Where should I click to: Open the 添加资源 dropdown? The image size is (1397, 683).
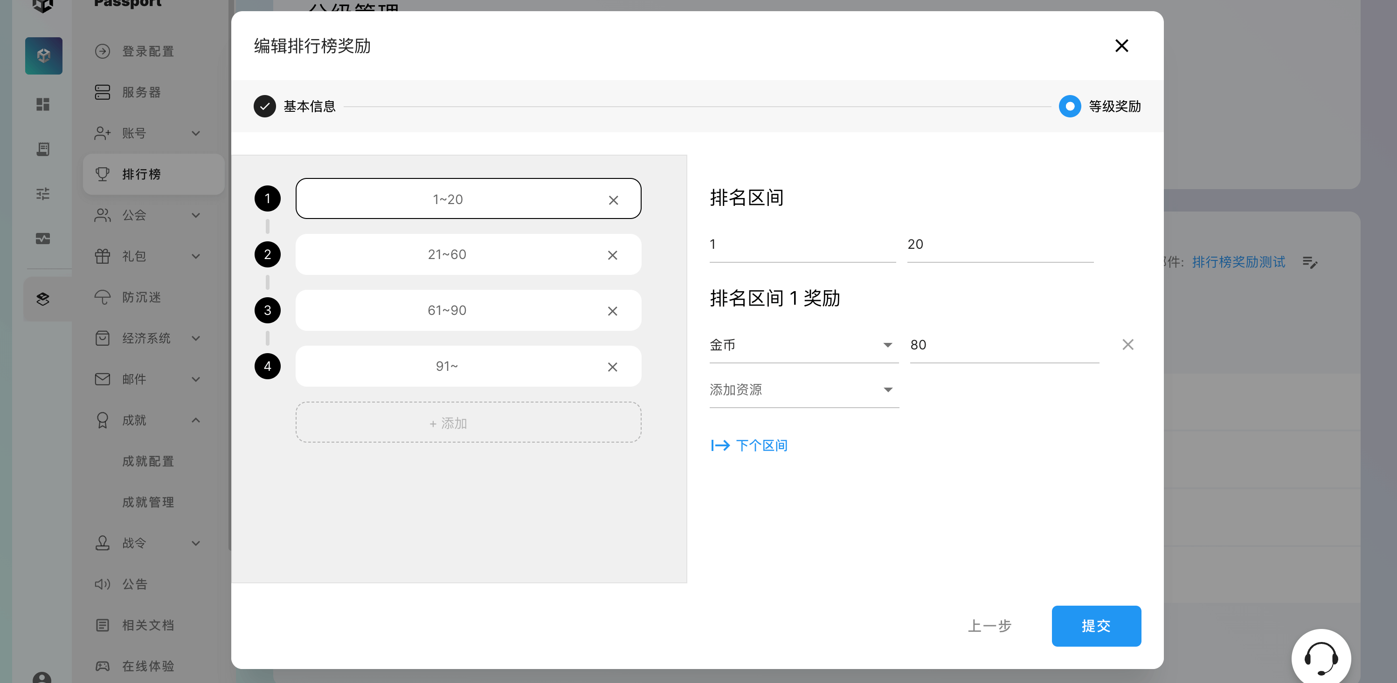click(x=803, y=390)
